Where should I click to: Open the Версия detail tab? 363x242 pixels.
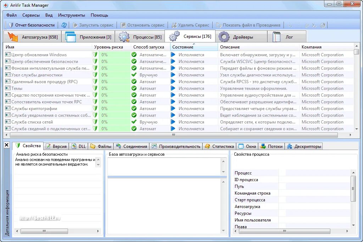pos(56,146)
